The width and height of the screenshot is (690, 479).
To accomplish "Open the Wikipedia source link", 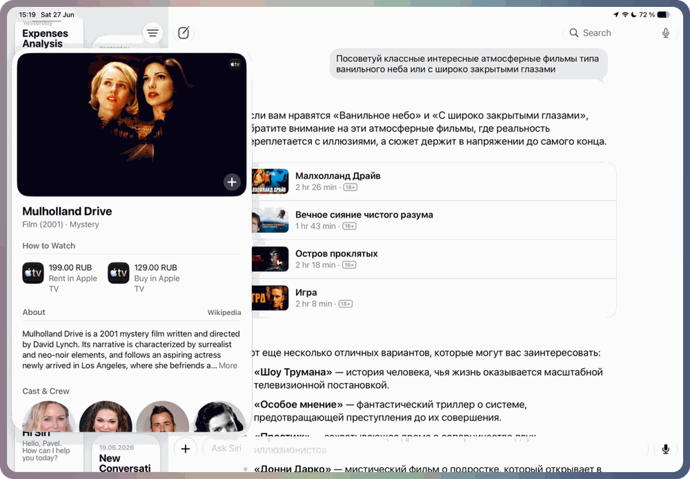I will point(224,312).
